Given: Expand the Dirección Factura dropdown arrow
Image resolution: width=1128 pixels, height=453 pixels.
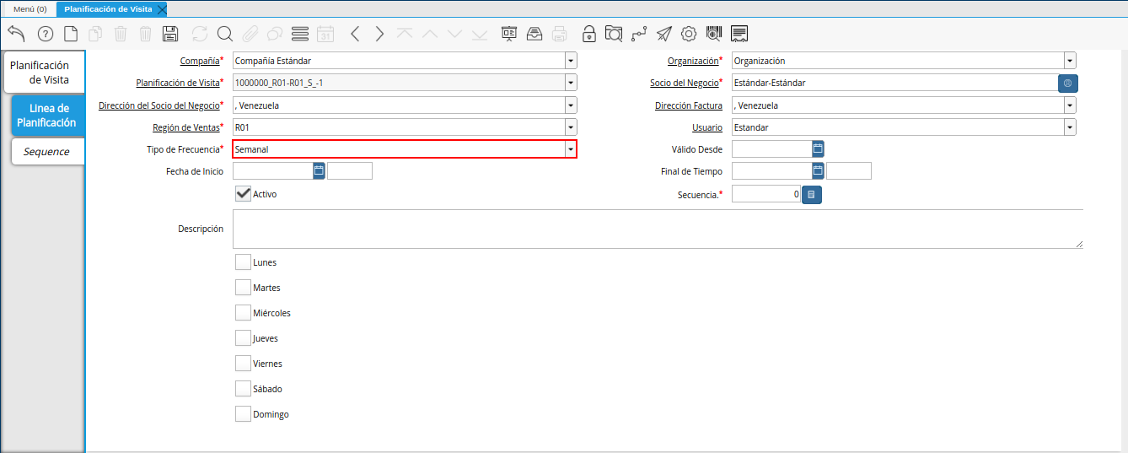Looking at the screenshot, I should tap(1070, 105).
